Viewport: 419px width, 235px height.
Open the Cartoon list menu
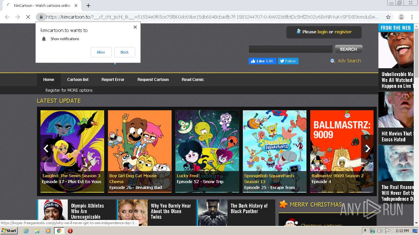[x=78, y=79]
